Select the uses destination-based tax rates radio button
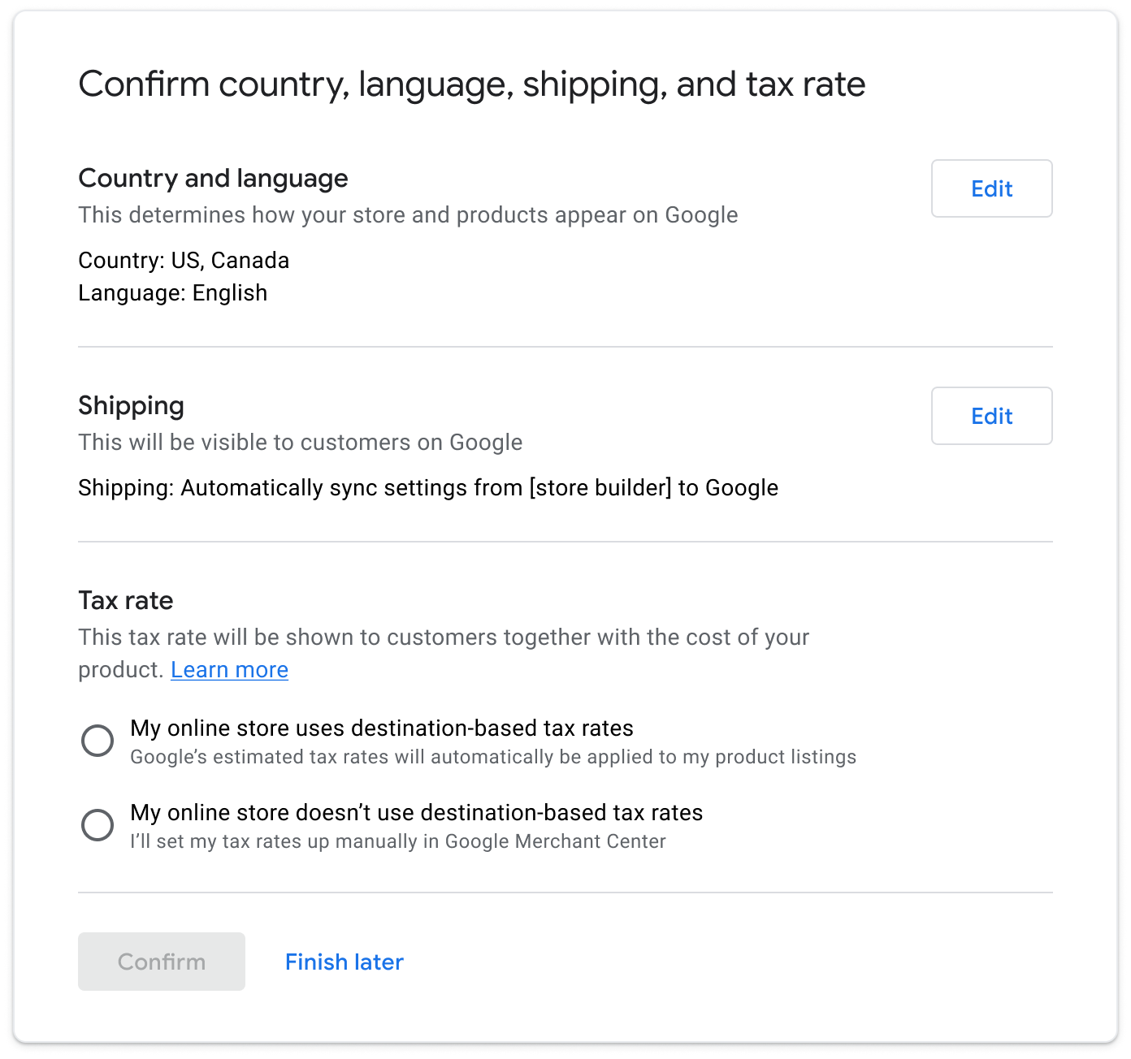The width and height of the screenshot is (1131, 1059). coord(97,741)
